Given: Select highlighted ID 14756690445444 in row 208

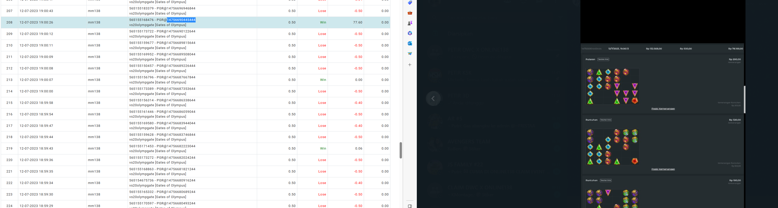Looking at the screenshot, I should [x=181, y=20].
